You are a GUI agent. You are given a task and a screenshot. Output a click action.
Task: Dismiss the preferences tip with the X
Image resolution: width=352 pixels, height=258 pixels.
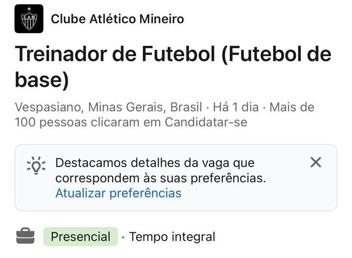[x=316, y=162]
